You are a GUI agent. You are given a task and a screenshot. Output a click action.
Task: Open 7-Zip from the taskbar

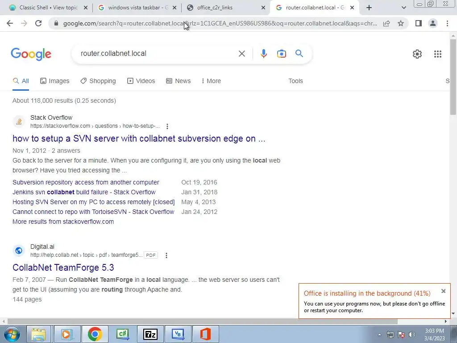pyautogui.click(x=150, y=334)
